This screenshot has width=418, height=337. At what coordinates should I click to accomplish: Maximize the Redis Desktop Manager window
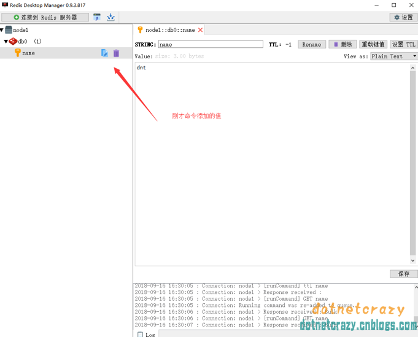[x=393, y=5]
